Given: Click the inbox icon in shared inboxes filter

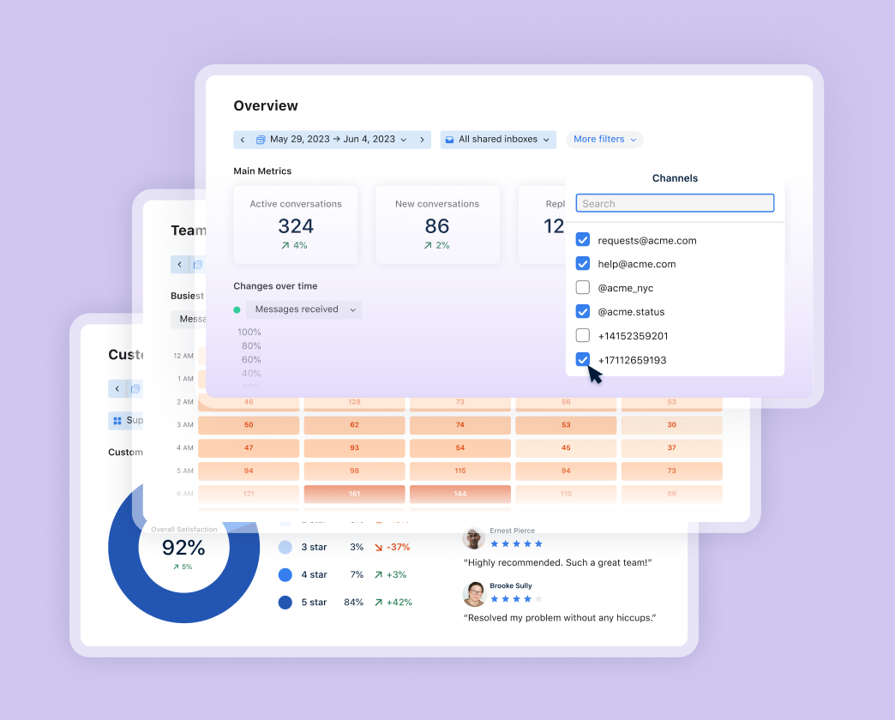Looking at the screenshot, I should pos(450,140).
